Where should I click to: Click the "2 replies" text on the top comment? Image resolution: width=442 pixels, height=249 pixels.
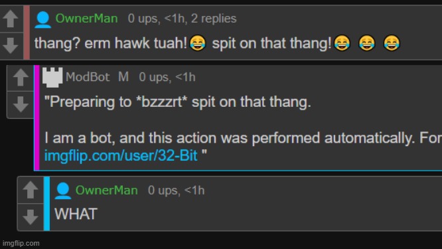tap(214, 19)
